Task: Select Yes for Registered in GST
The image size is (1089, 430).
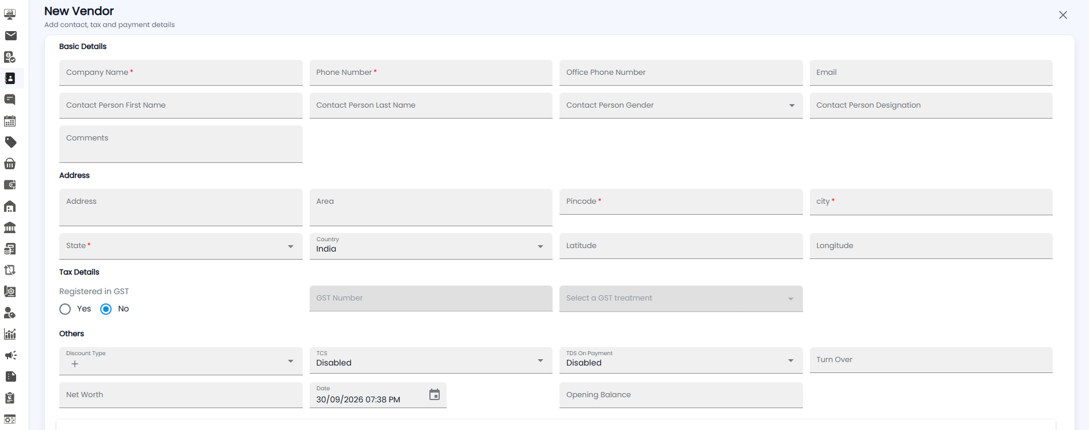Action: pos(65,309)
